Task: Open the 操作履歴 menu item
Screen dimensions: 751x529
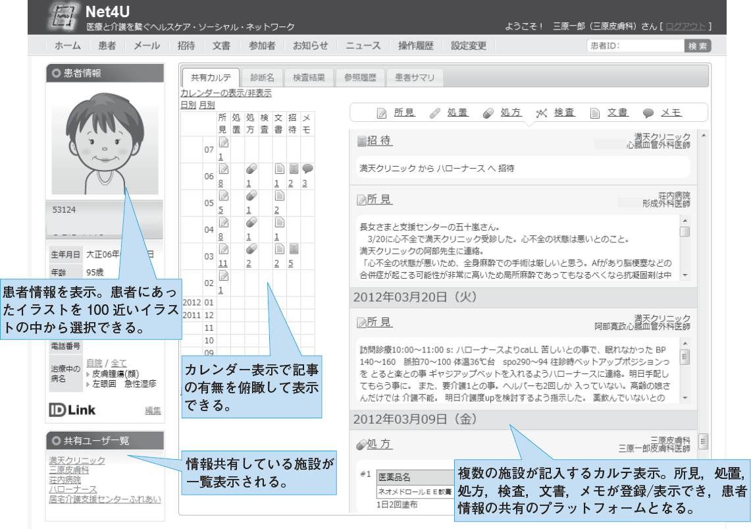Action: click(416, 45)
